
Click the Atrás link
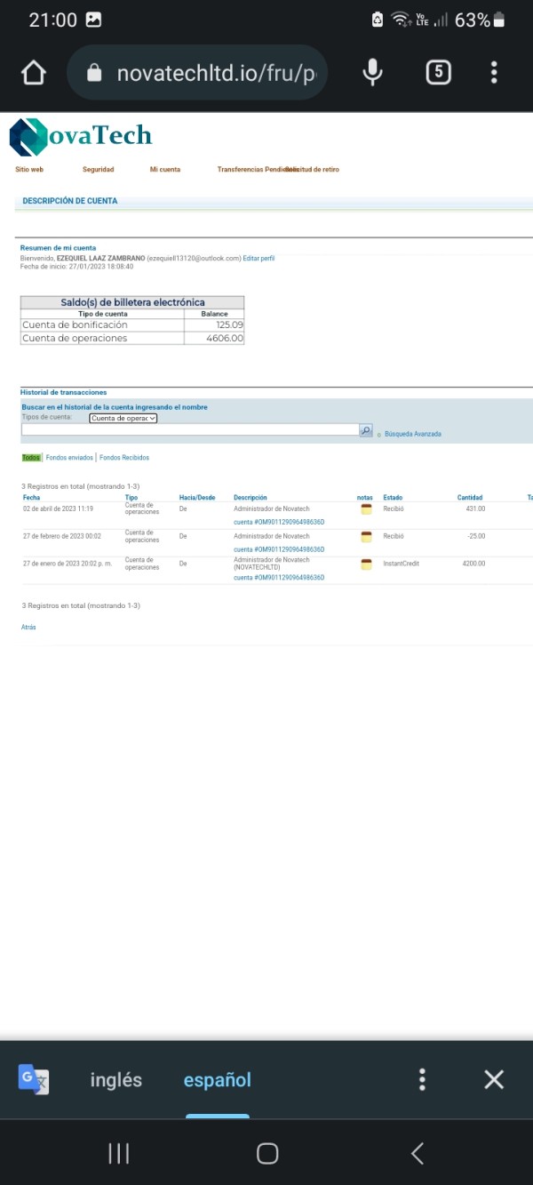(28, 627)
